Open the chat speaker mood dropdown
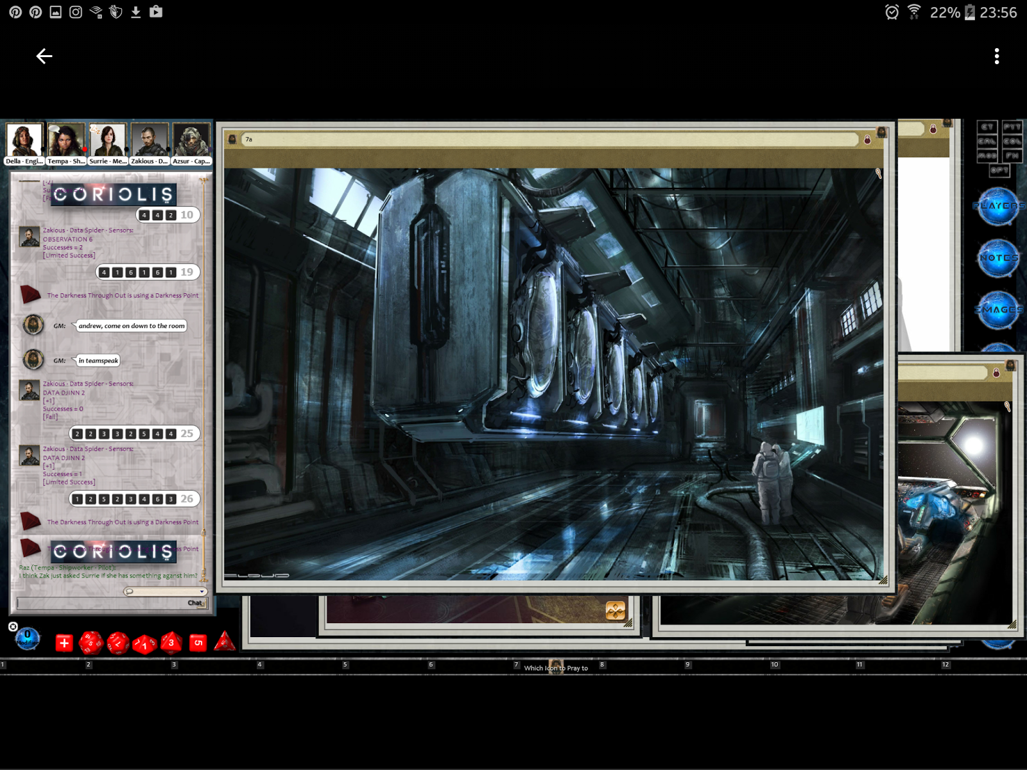Screen dimensions: 1027x770 (166, 592)
